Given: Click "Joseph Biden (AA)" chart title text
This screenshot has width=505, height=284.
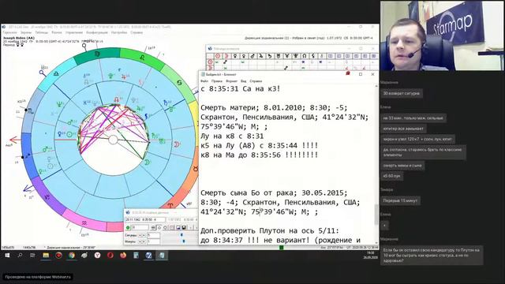Looking at the screenshot, I should pyautogui.click(x=19, y=38).
